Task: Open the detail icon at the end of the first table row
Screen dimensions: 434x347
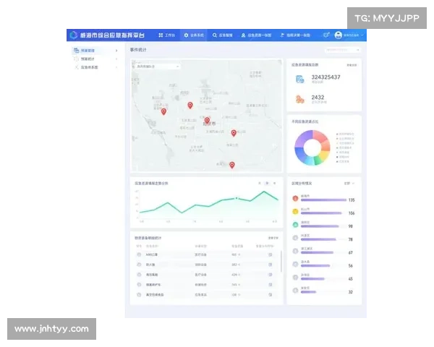Action: coord(271,254)
